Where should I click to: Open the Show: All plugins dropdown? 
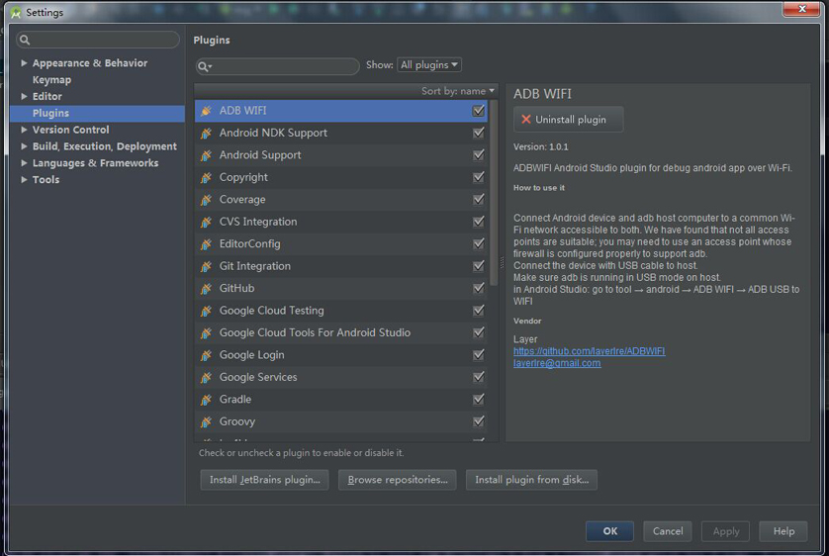click(429, 65)
